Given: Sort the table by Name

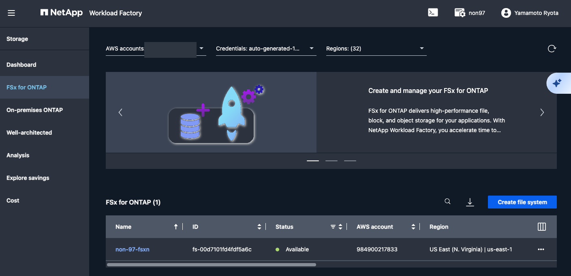Looking at the screenshot, I should 175,227.
